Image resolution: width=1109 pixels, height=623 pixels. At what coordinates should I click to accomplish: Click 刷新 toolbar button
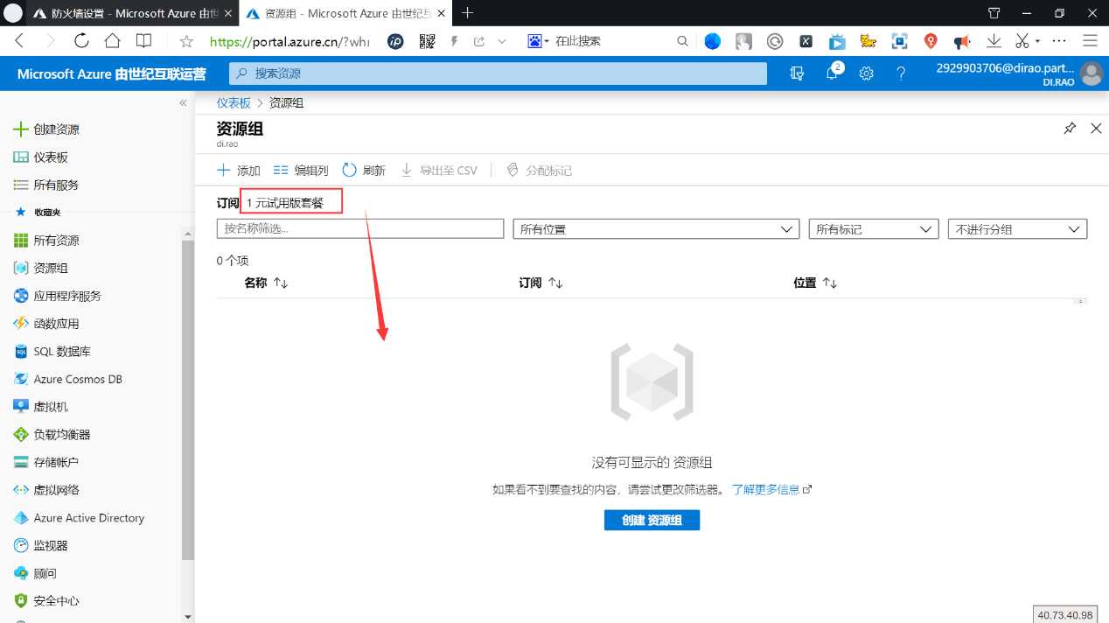(x=364, y=171)
